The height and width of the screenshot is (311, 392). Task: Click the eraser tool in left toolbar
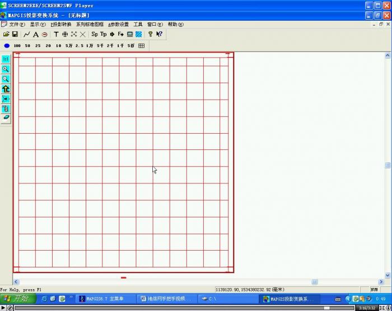point(6,118)
